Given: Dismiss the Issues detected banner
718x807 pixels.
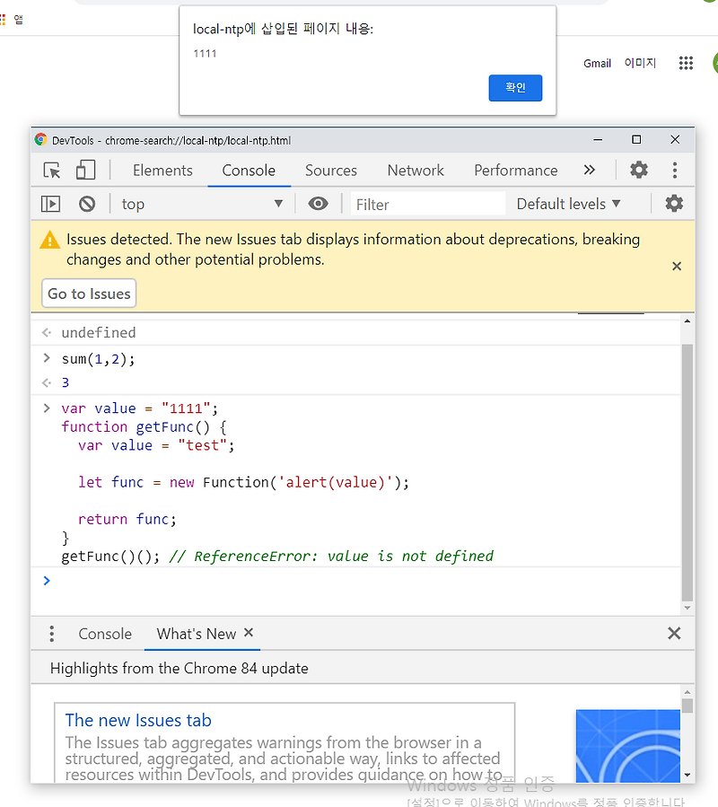Looking at the screenshot, I should click(677, 266).
